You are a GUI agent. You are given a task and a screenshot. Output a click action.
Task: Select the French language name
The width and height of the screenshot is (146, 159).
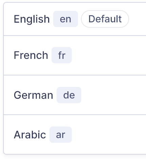coord(31,55)
